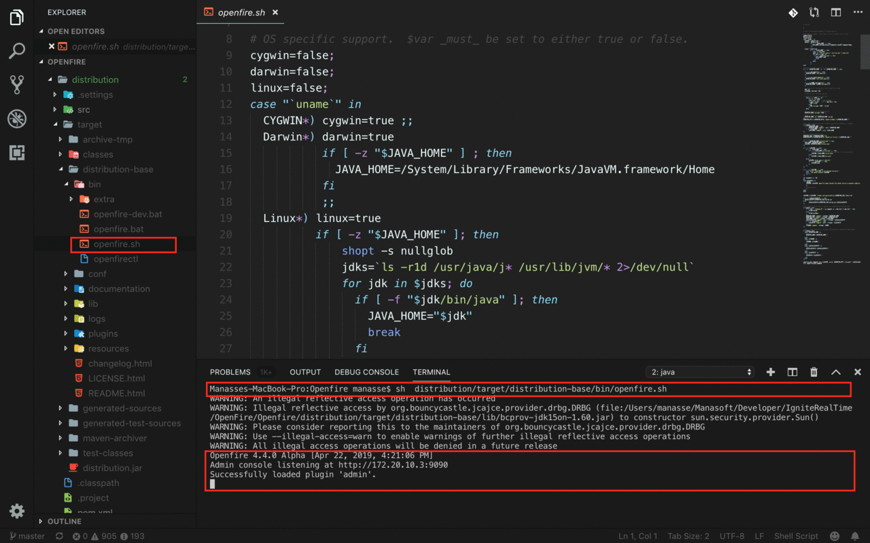Click the master branch in status bar
This screenshot has width=870, height=543.
[27, 536]
